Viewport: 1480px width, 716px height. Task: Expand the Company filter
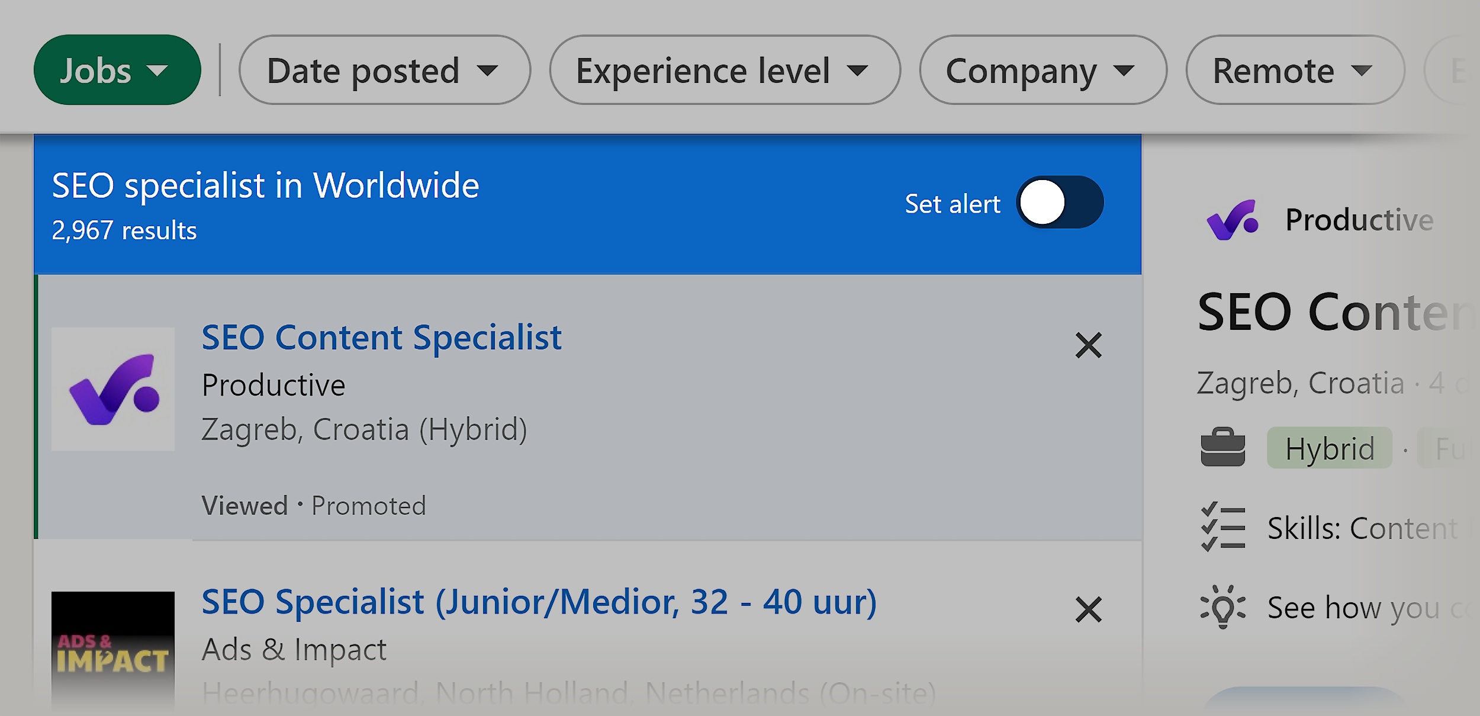pyautogui.click(x=1043, y=69)
